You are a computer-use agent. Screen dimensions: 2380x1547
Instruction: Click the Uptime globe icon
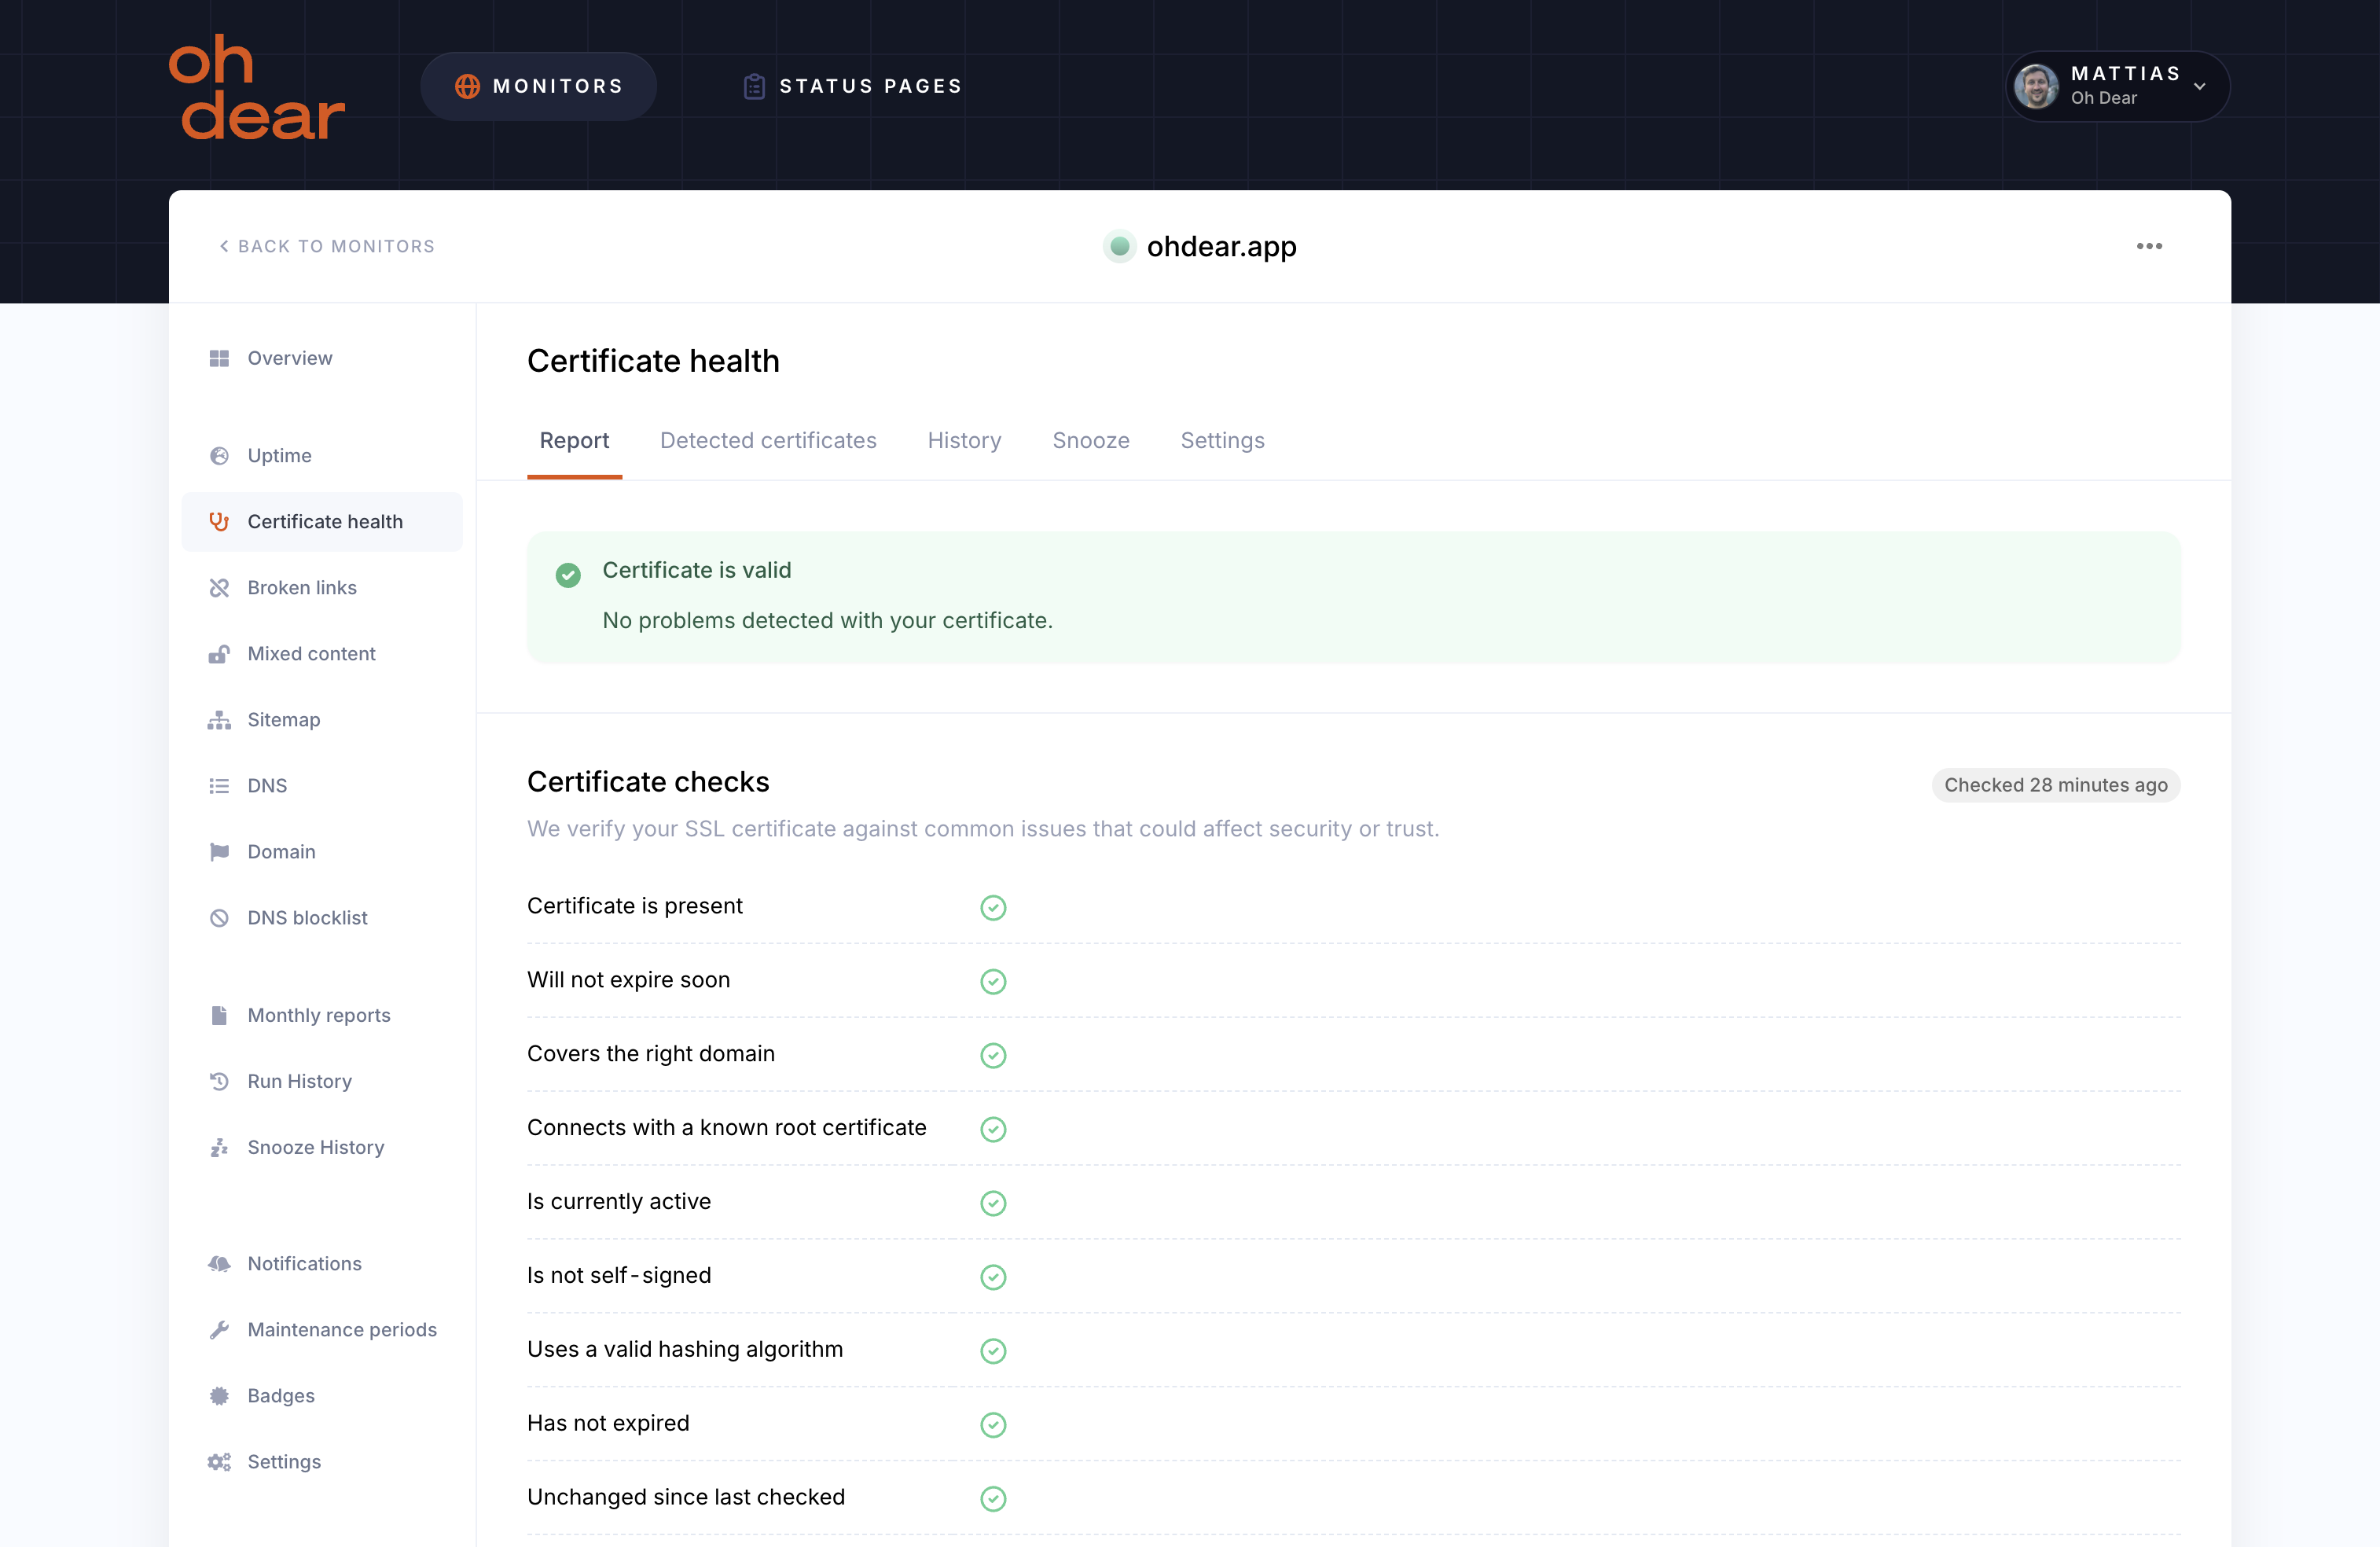[x=219, y=456]
